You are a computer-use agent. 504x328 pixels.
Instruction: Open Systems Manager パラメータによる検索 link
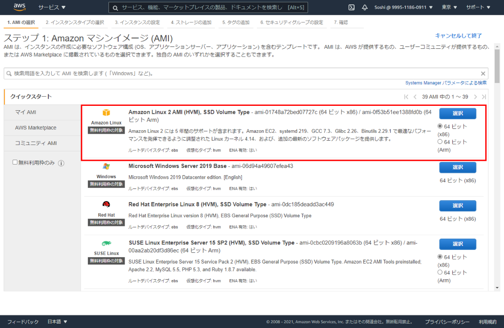[446, 83]
